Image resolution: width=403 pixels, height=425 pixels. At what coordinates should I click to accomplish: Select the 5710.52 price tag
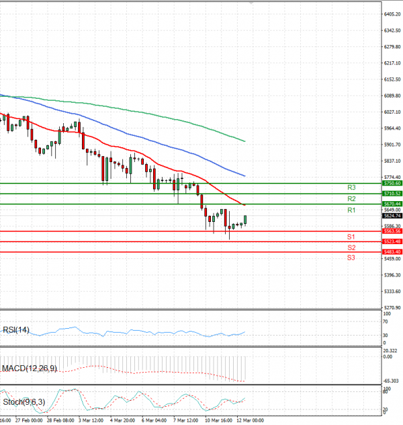(x=392, y=194)
